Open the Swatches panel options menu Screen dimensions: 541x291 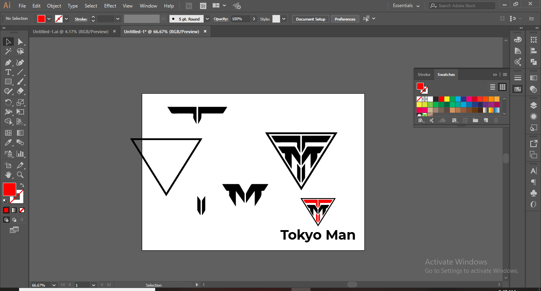click(505, 74)
